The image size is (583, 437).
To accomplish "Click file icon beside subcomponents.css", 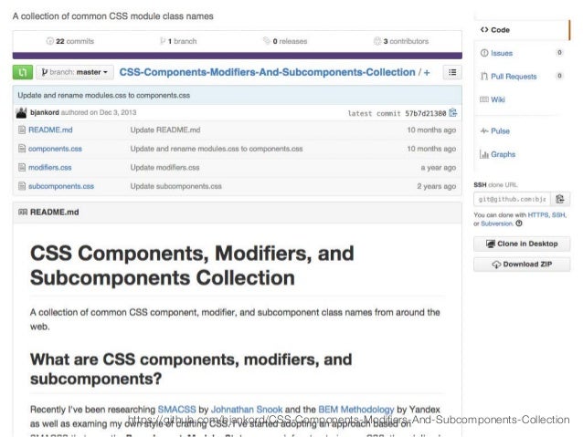I will [22, 186].
